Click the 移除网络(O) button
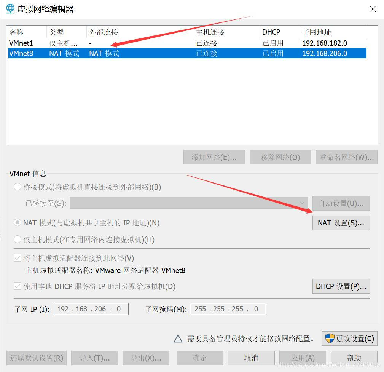The image size is (384, 372). click(x=280, y=157)
